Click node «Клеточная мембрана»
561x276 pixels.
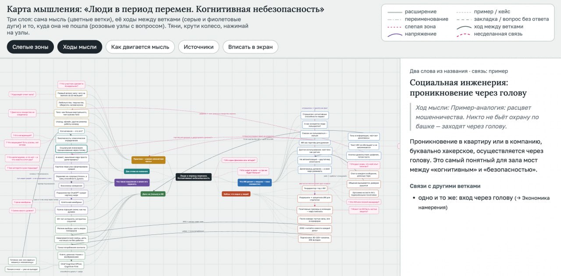(71, 202)
